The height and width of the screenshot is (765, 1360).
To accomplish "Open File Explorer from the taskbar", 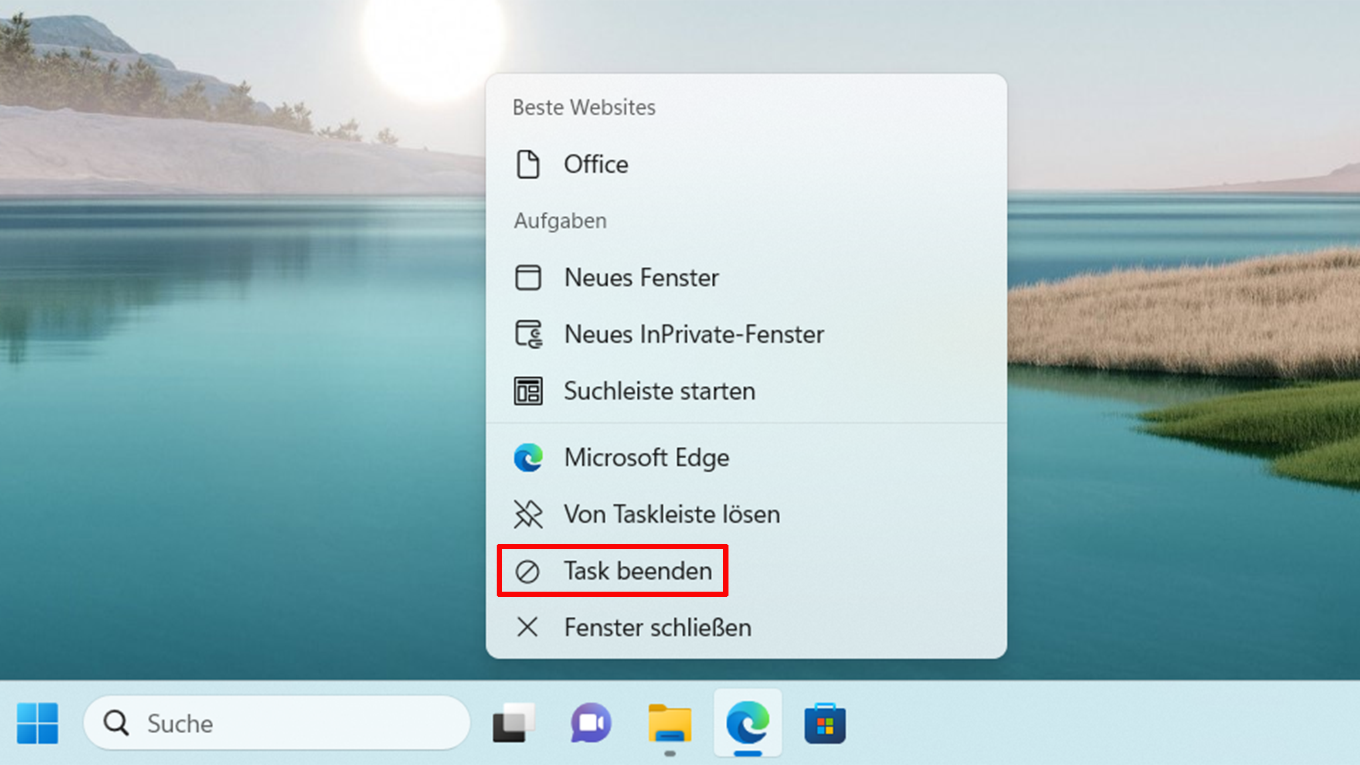I will click(669, 723).
